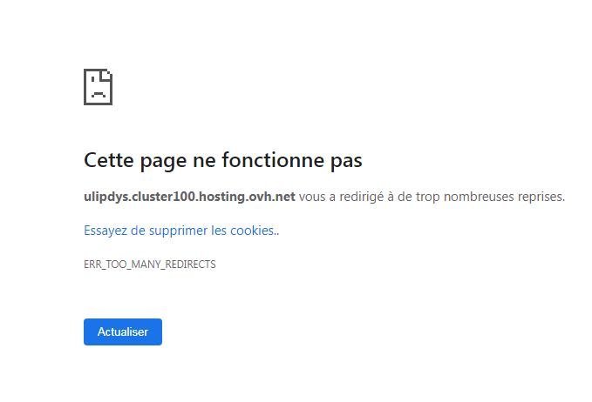Click the word 'redirigé' in the message
Image resolution: width=592 pixels, height=402 pixels.
[x=361, y=197]
